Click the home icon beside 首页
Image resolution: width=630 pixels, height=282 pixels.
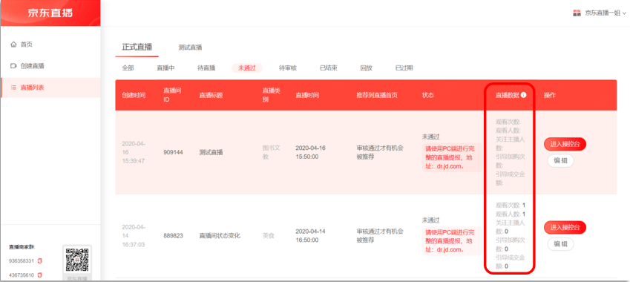pyautogui.click(x=13, y=45)
